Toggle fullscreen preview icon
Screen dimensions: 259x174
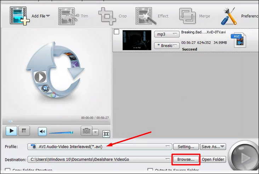[x=106, y=134]
